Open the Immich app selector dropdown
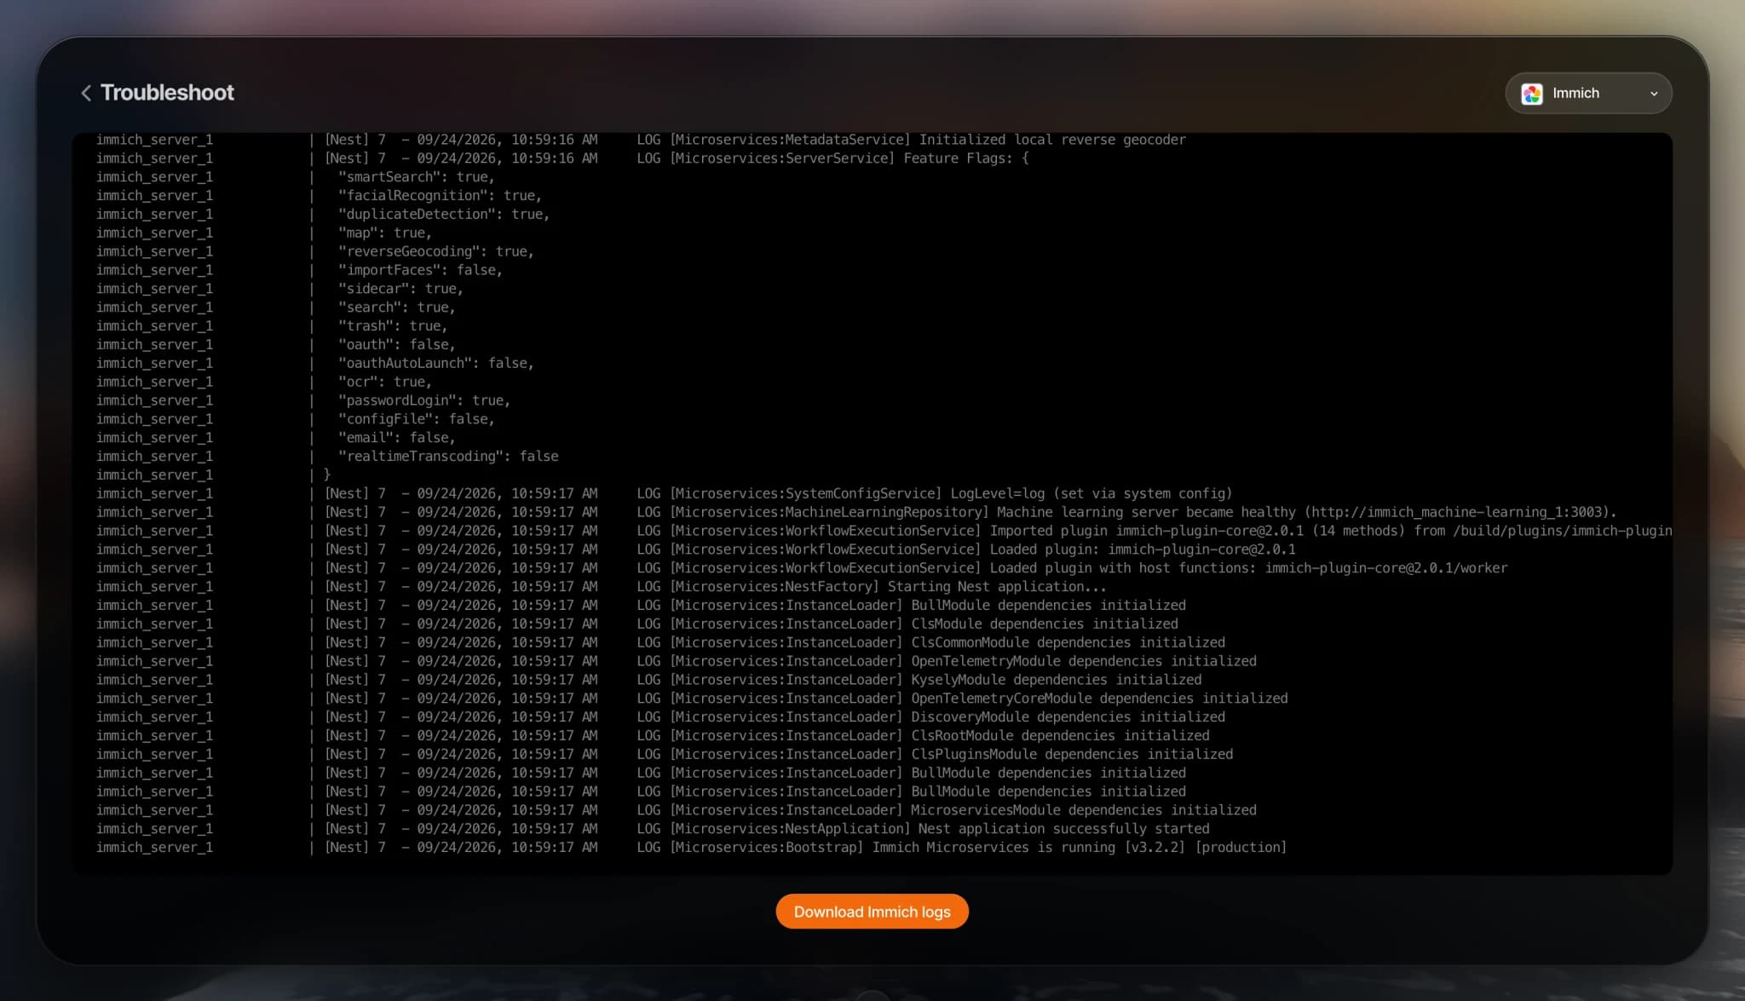Screen dimensions: 1745x1001 (x=1588, y=94)
